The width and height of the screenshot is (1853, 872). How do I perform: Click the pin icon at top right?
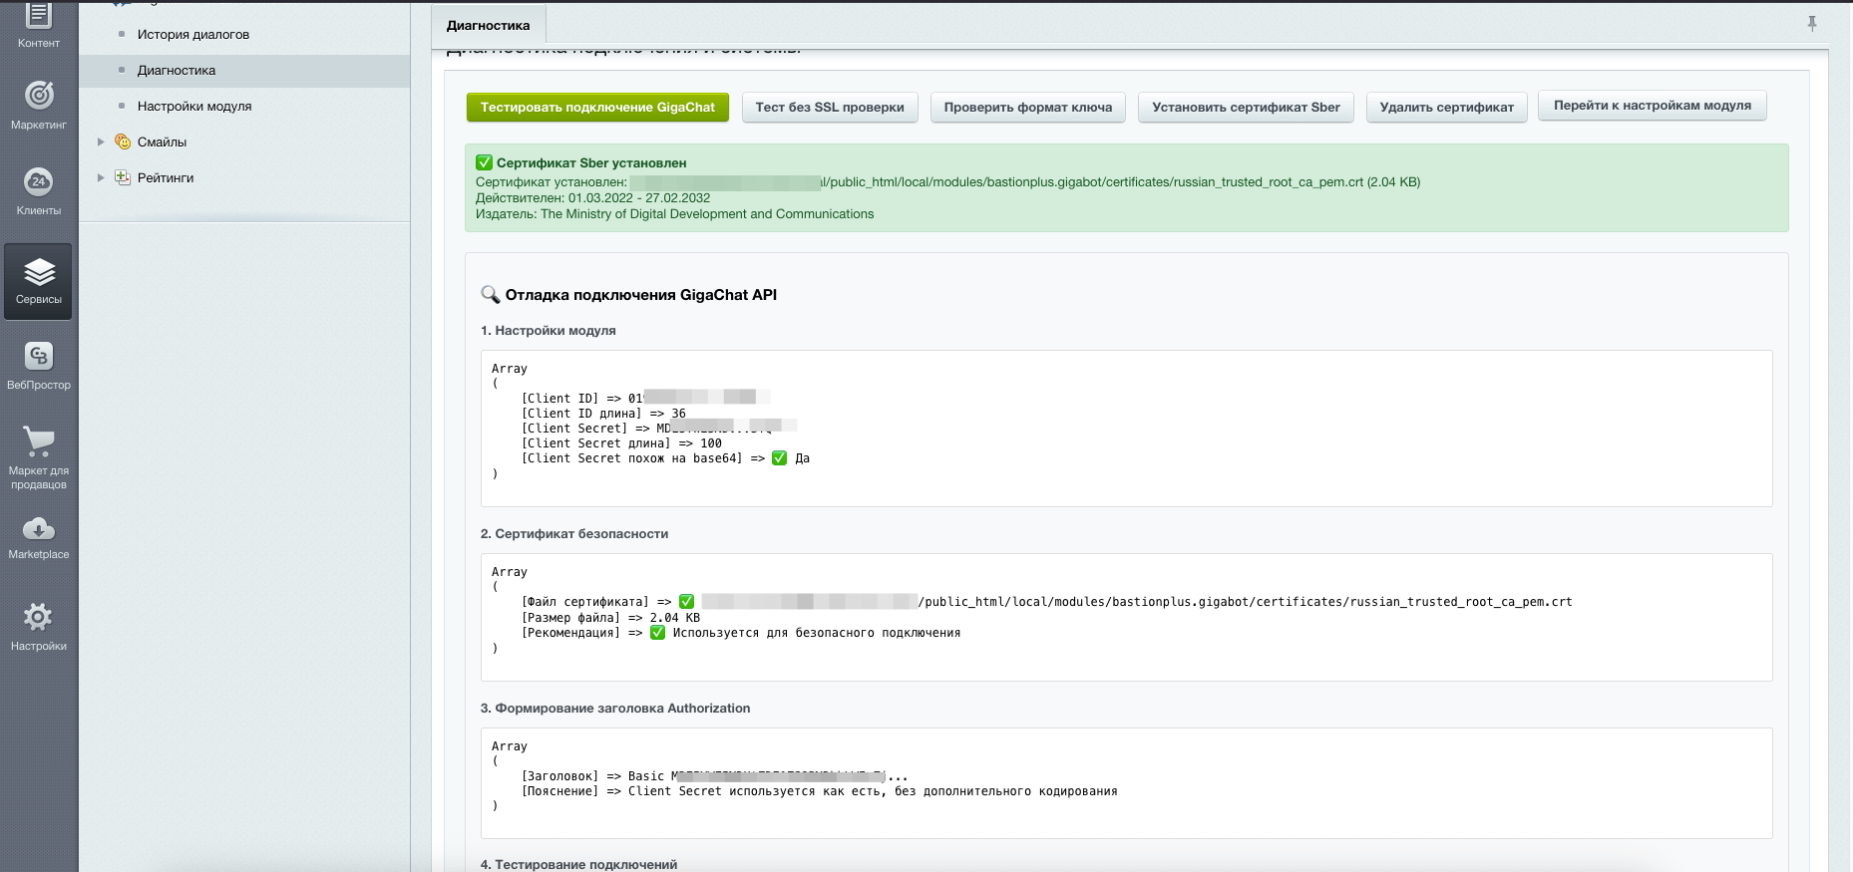(x=1812, y=23)
